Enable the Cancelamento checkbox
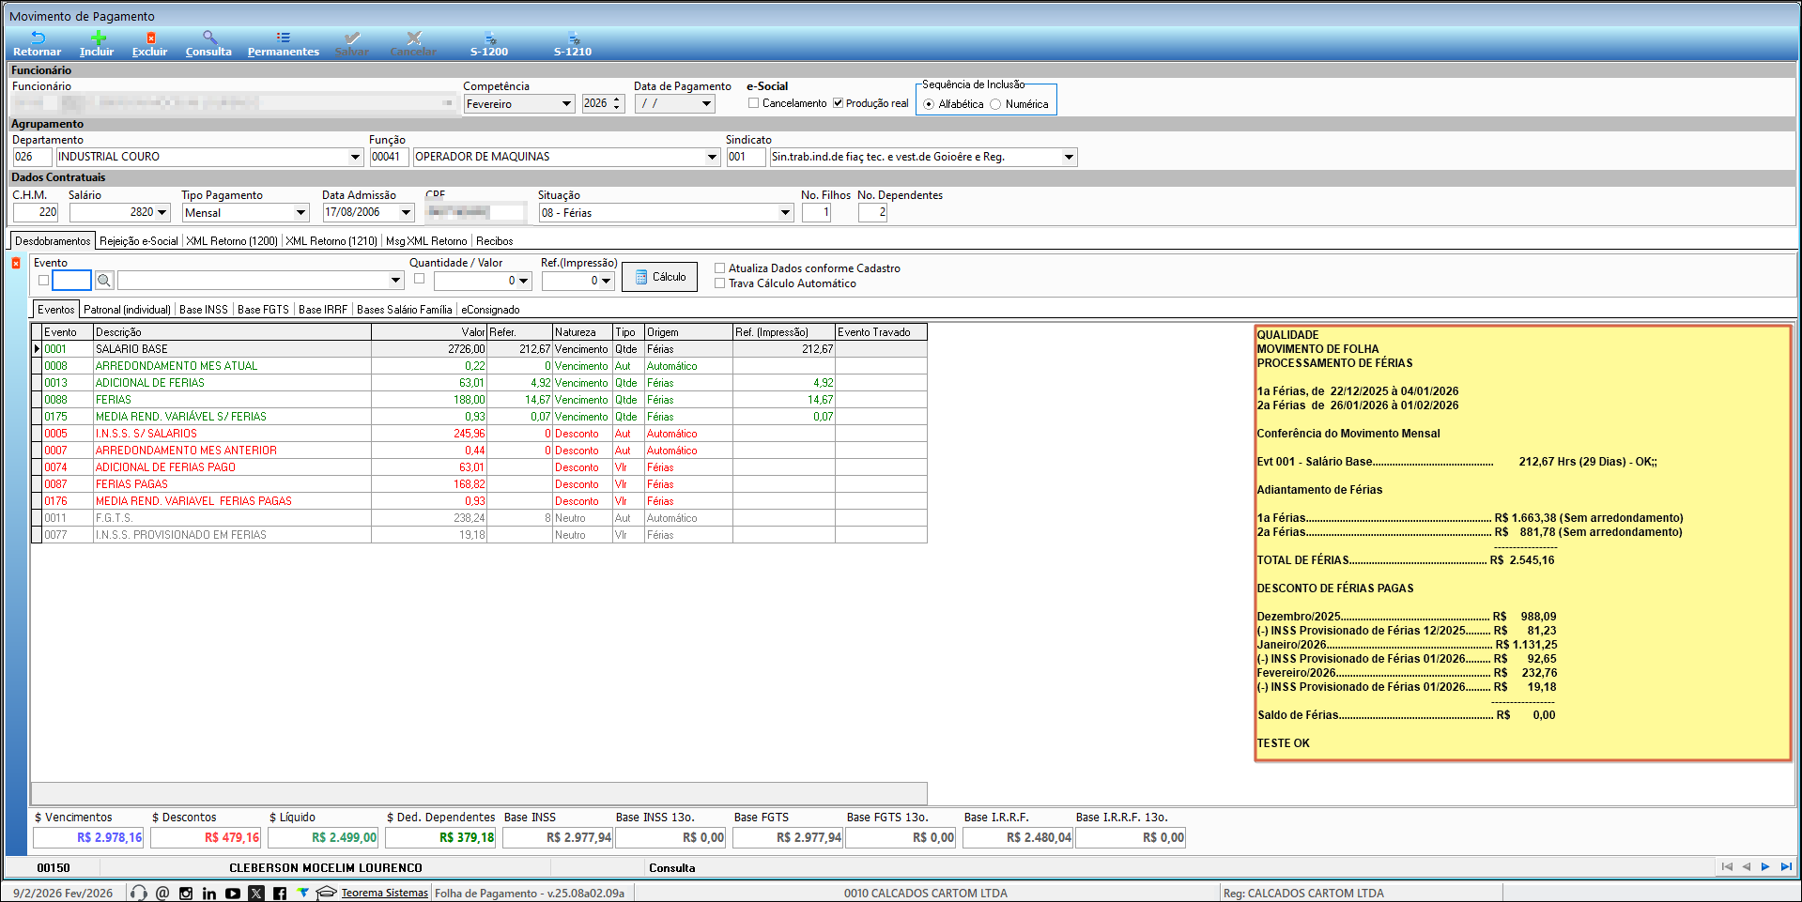Image resolution: width=1802 pixels, height=902 pixels. (x=753, y=103)
